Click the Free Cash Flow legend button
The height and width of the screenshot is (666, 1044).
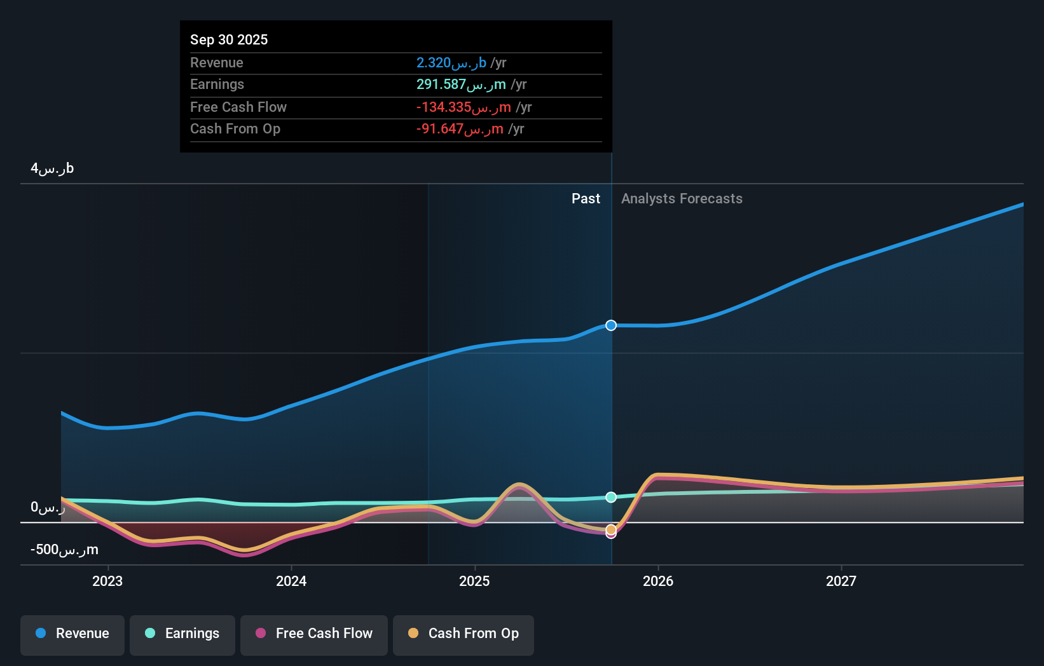click(313, 634)
